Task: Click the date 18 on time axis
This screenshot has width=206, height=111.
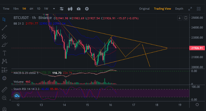Action: [157, 105]
